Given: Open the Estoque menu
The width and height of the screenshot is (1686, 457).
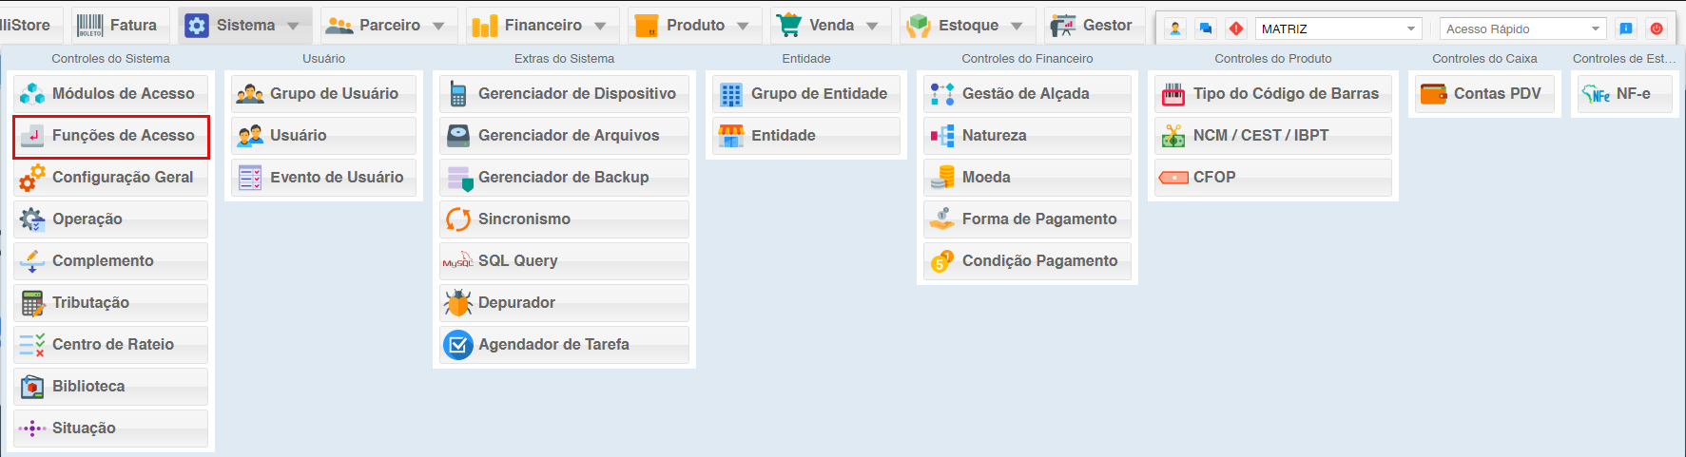Looking at the screenshot, I should click(x=966, y=26).
